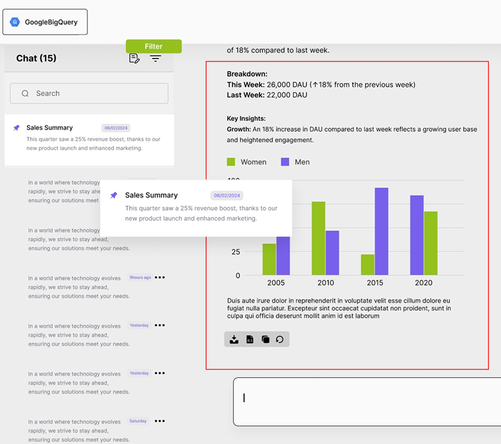Image resolution: width=501 pixels, height=444 pixels.
Task: Select the tall purple Men bar for 2015
Action: point(381,231)
